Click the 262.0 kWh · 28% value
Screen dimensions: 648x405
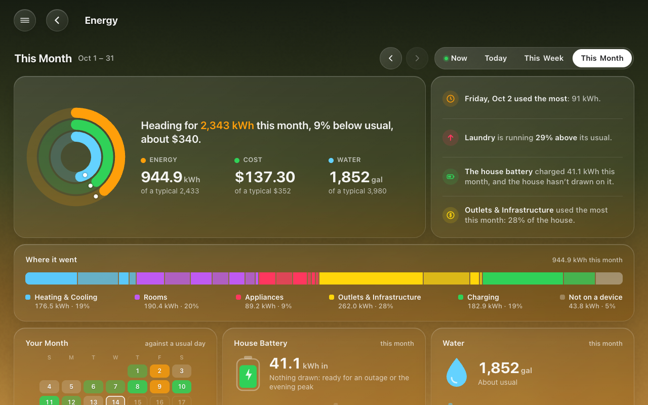pos(366,306)
